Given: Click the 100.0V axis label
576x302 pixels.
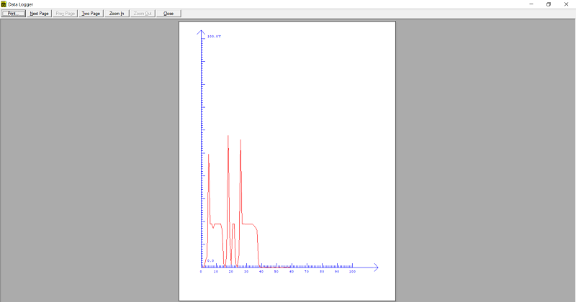Looking at the screenshot, I should click(214, 37).
